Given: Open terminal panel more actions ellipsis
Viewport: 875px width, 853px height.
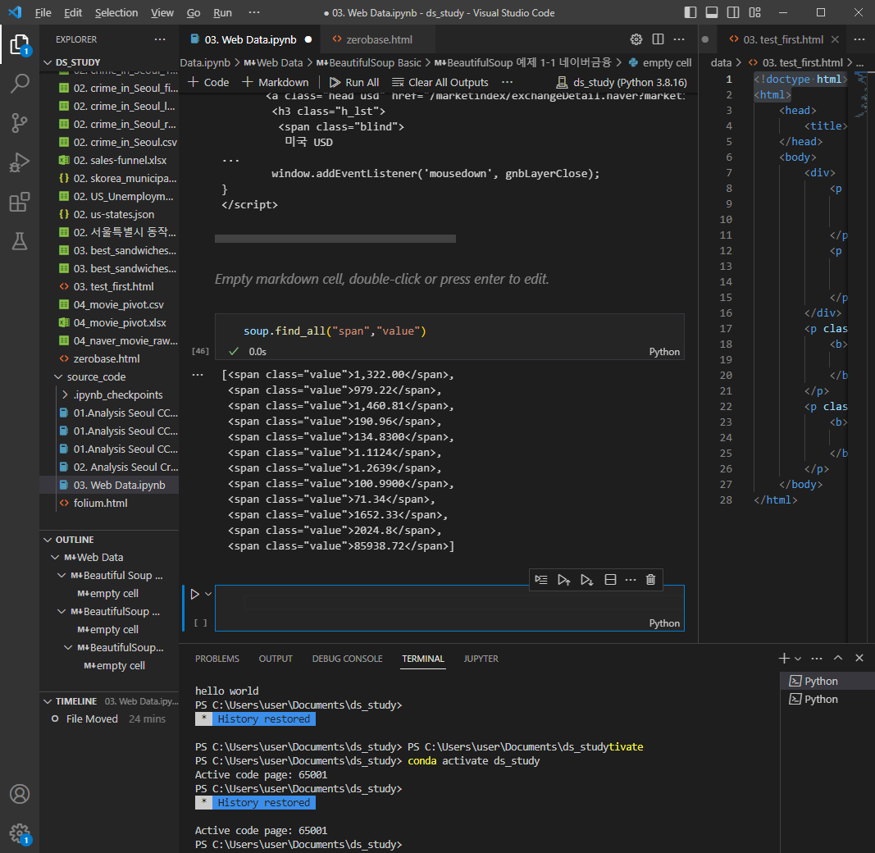Looking at the screenshot, I should point(817,658).
